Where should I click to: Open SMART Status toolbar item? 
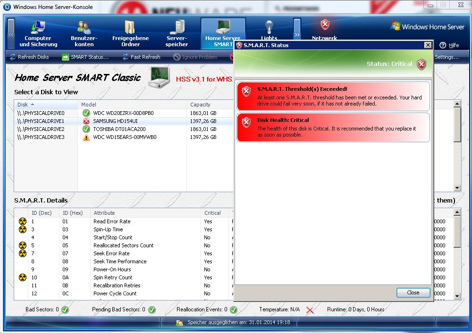point(85,57)
